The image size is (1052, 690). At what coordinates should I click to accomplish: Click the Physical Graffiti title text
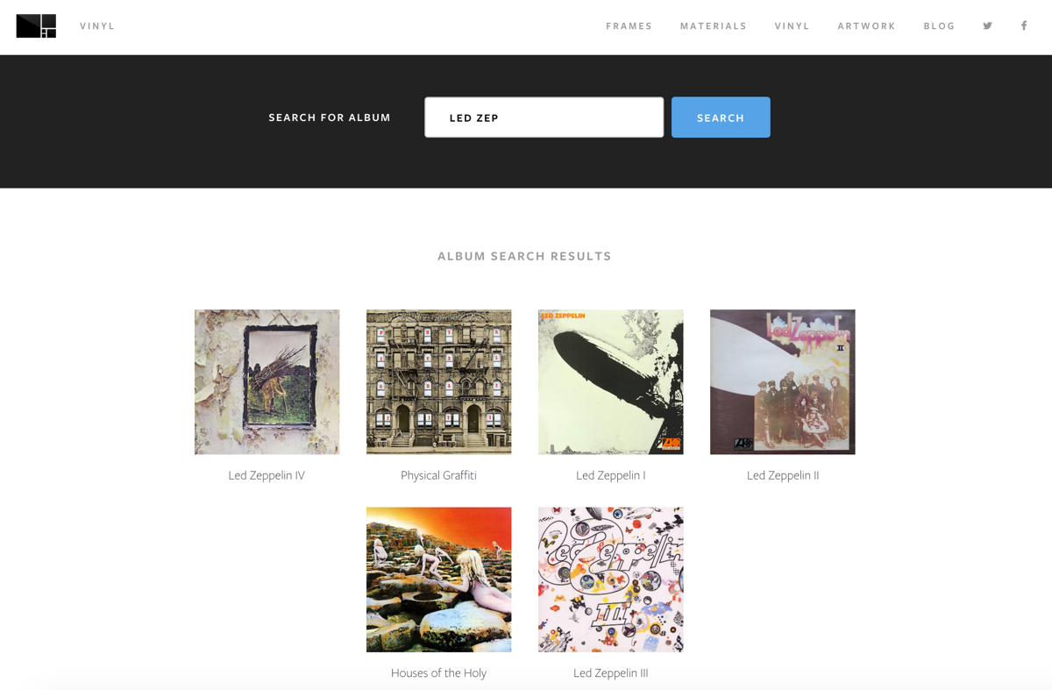click(438, 475)
